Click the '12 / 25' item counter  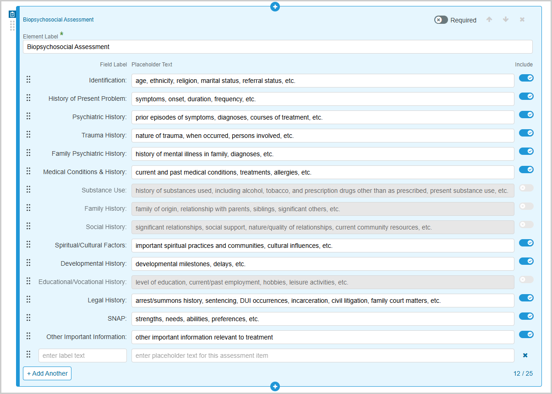coord(523,373)
